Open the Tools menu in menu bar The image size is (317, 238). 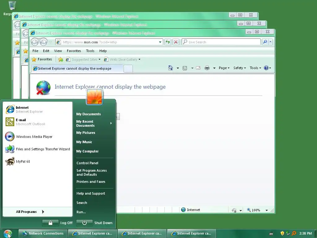tap(90, 51)
